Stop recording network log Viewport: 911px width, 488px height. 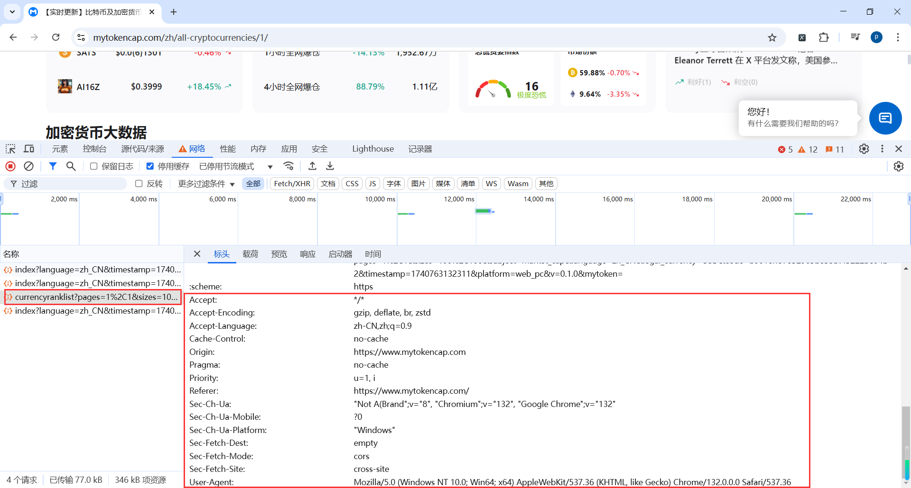[x=10, y=166]
